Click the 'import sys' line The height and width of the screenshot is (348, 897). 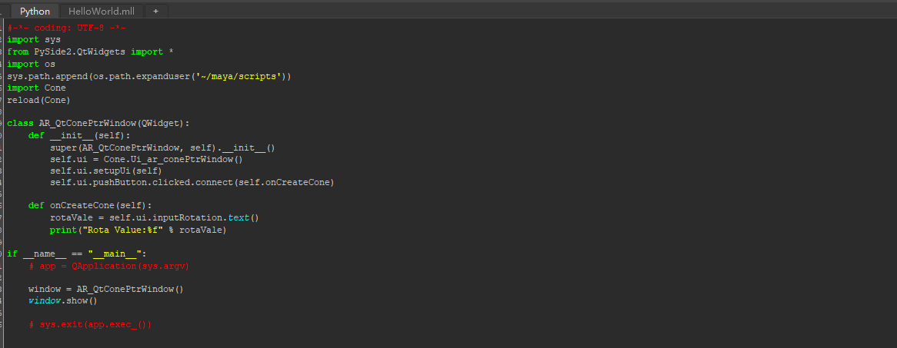(x=34, y=39)
